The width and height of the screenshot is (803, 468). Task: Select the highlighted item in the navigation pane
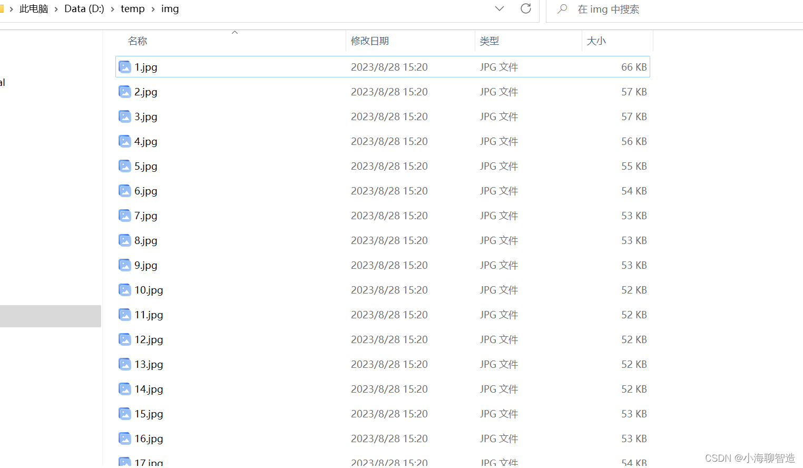pos(51,316)
